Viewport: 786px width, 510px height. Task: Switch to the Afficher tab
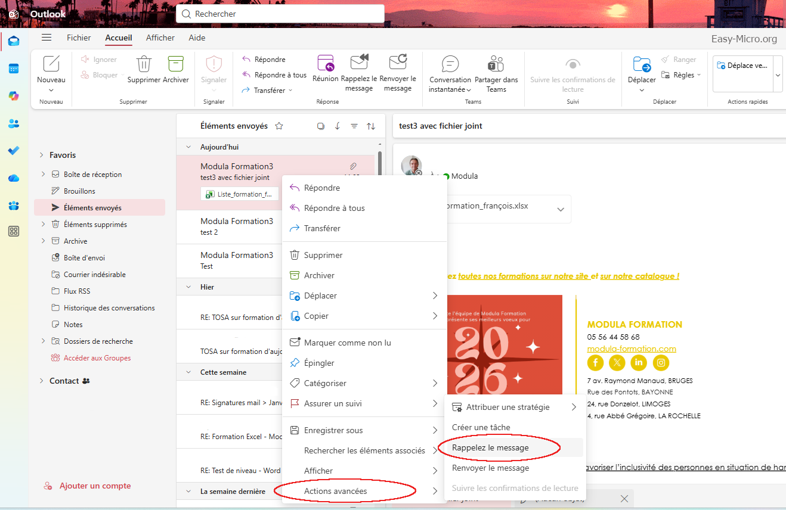click(160, 38)
